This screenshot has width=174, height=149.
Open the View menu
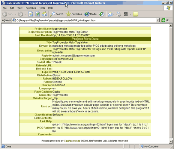(20, 8)
